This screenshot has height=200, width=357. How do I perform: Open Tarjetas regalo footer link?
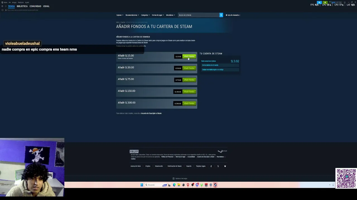tap(201, 166)
